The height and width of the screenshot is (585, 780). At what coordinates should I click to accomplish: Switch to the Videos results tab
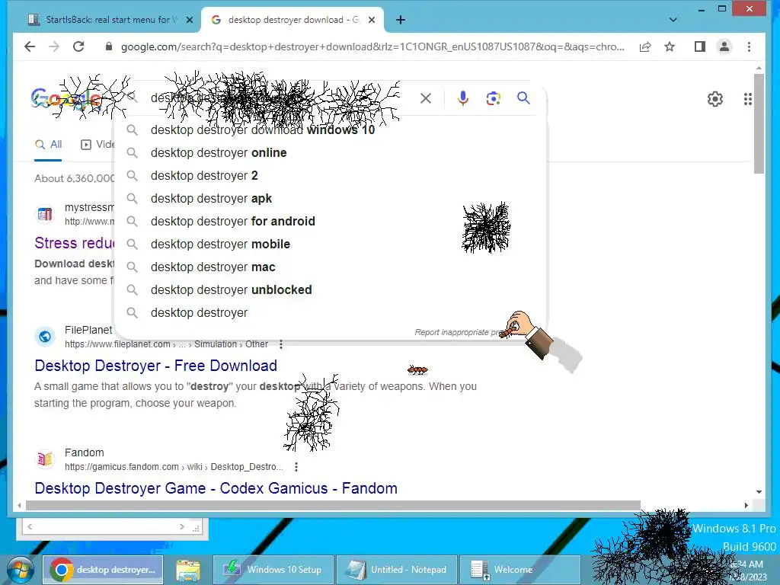coord(97,145)
